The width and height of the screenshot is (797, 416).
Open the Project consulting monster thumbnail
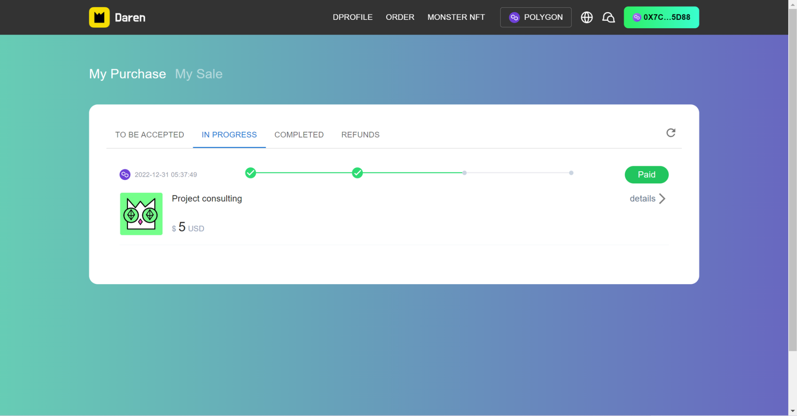141,214
